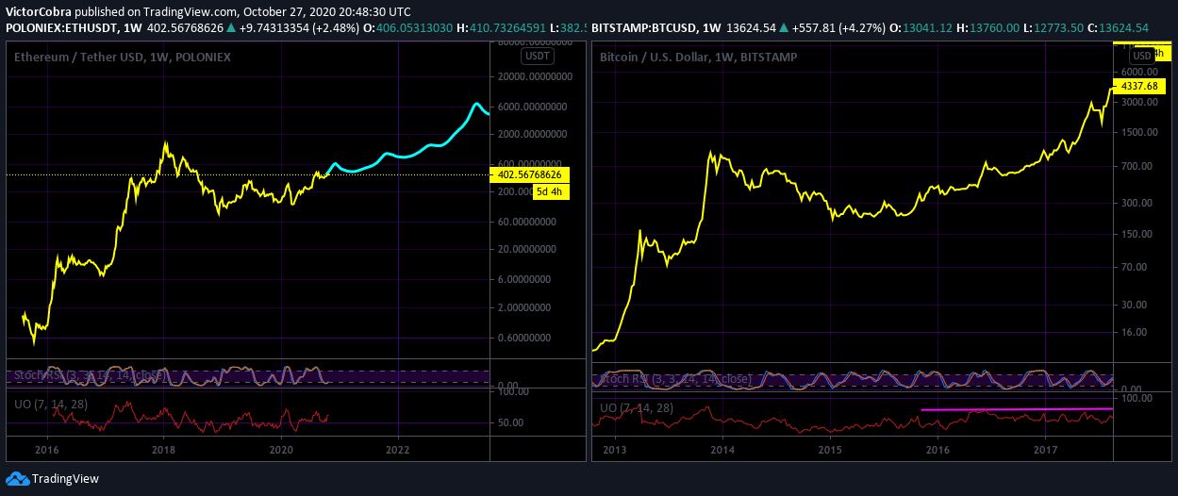
Task: Click the USD currency badge on the Bitcoin chart
Action: tap(1143, 57)
